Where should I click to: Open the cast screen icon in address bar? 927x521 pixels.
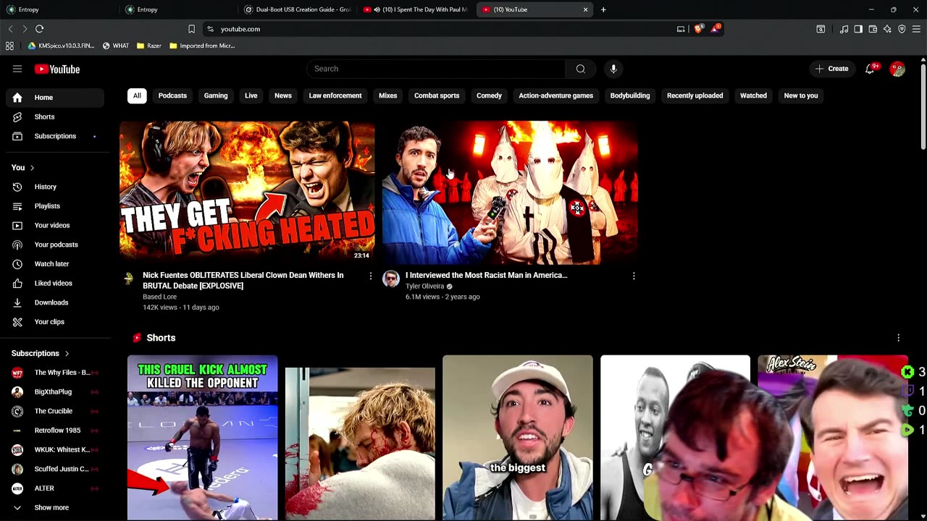(x=681, y=29)
